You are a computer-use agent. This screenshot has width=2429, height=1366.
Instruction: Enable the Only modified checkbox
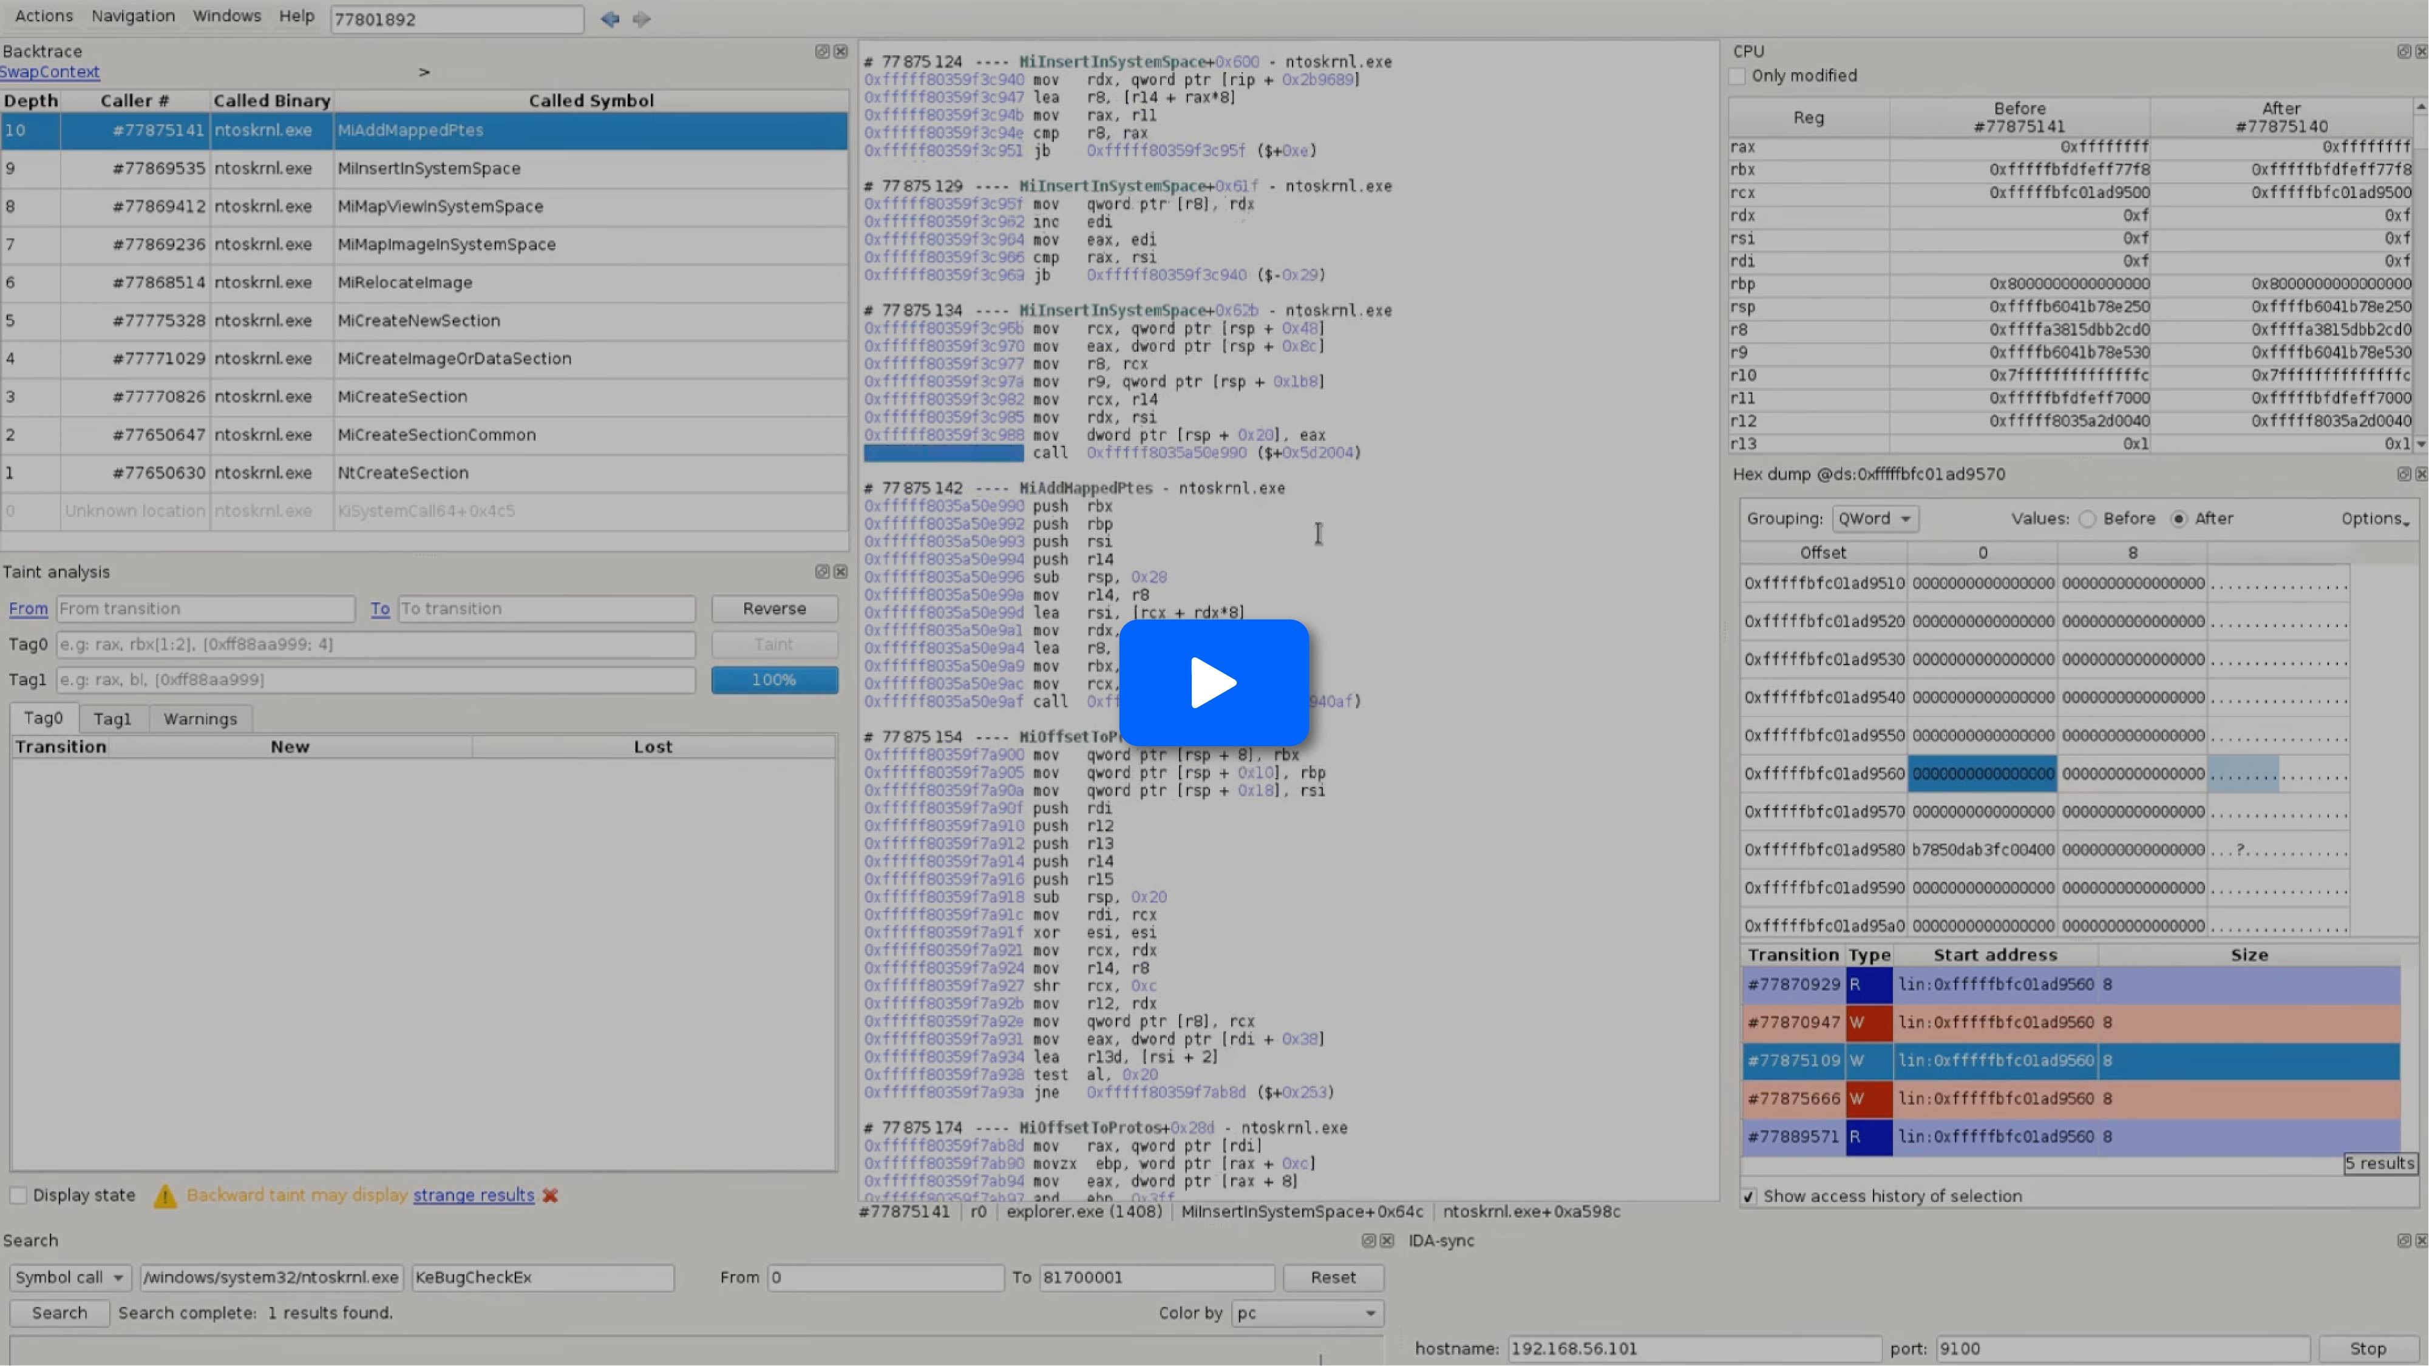point(1738,75)
